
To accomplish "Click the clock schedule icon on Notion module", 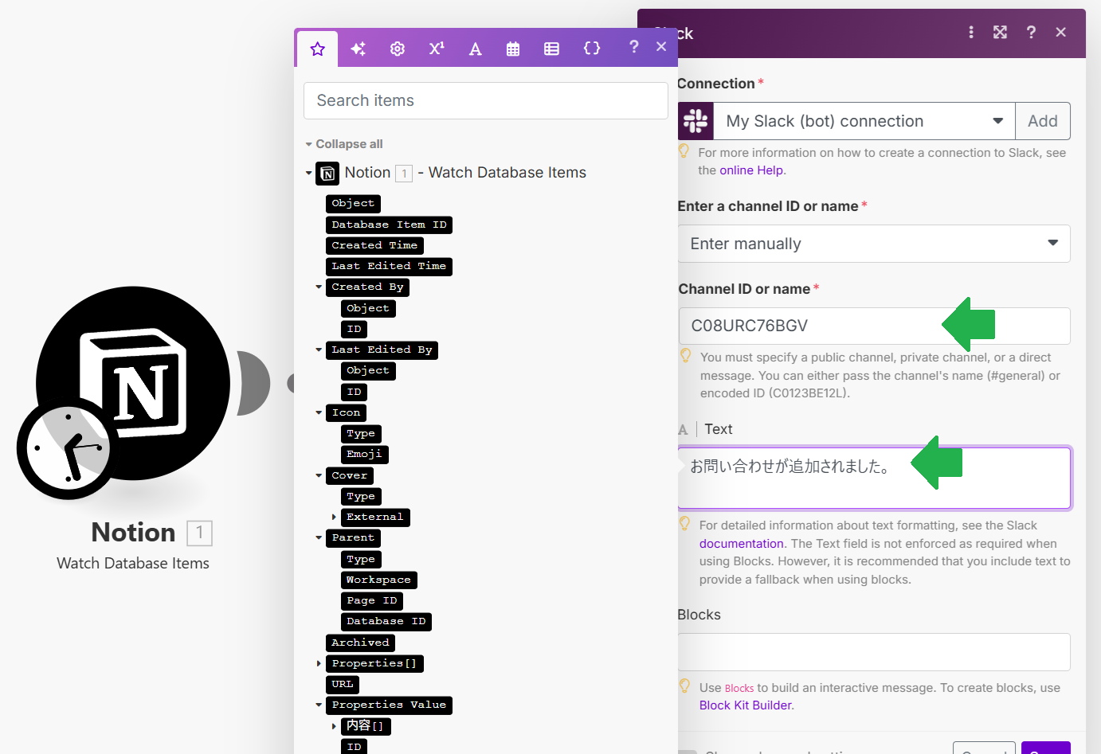I will click(x=67, y=448).
